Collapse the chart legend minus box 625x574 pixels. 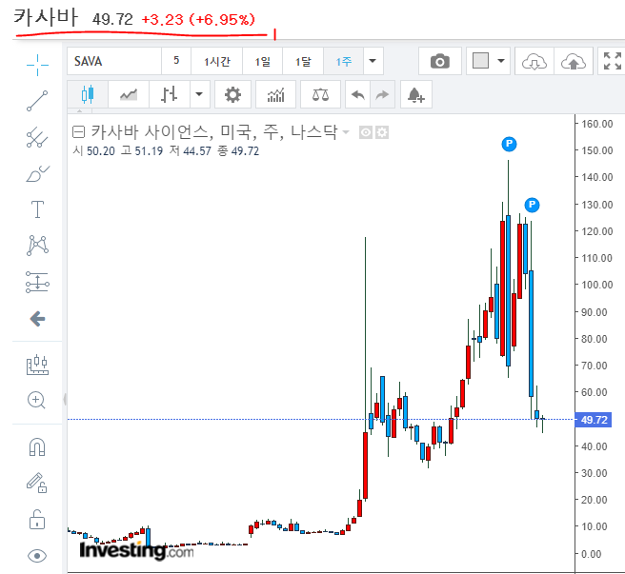click(78, 132)
